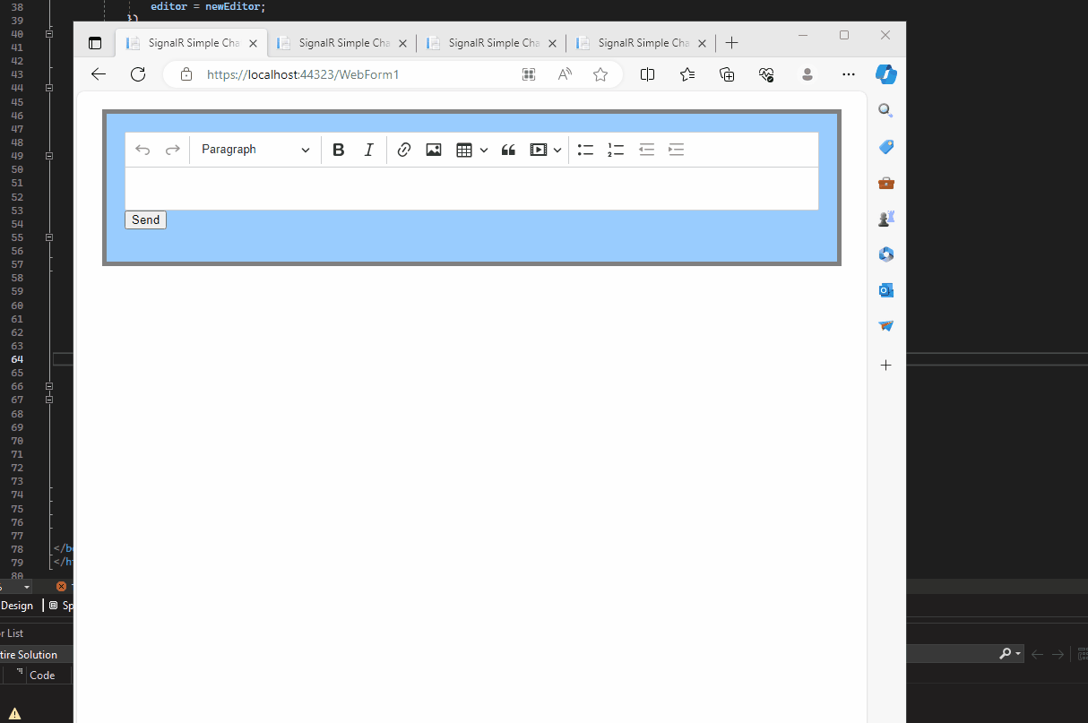The image size is (1088, 723).
Task: Go back in the browser
Action: pyautogui.click(x=99, y=74)
